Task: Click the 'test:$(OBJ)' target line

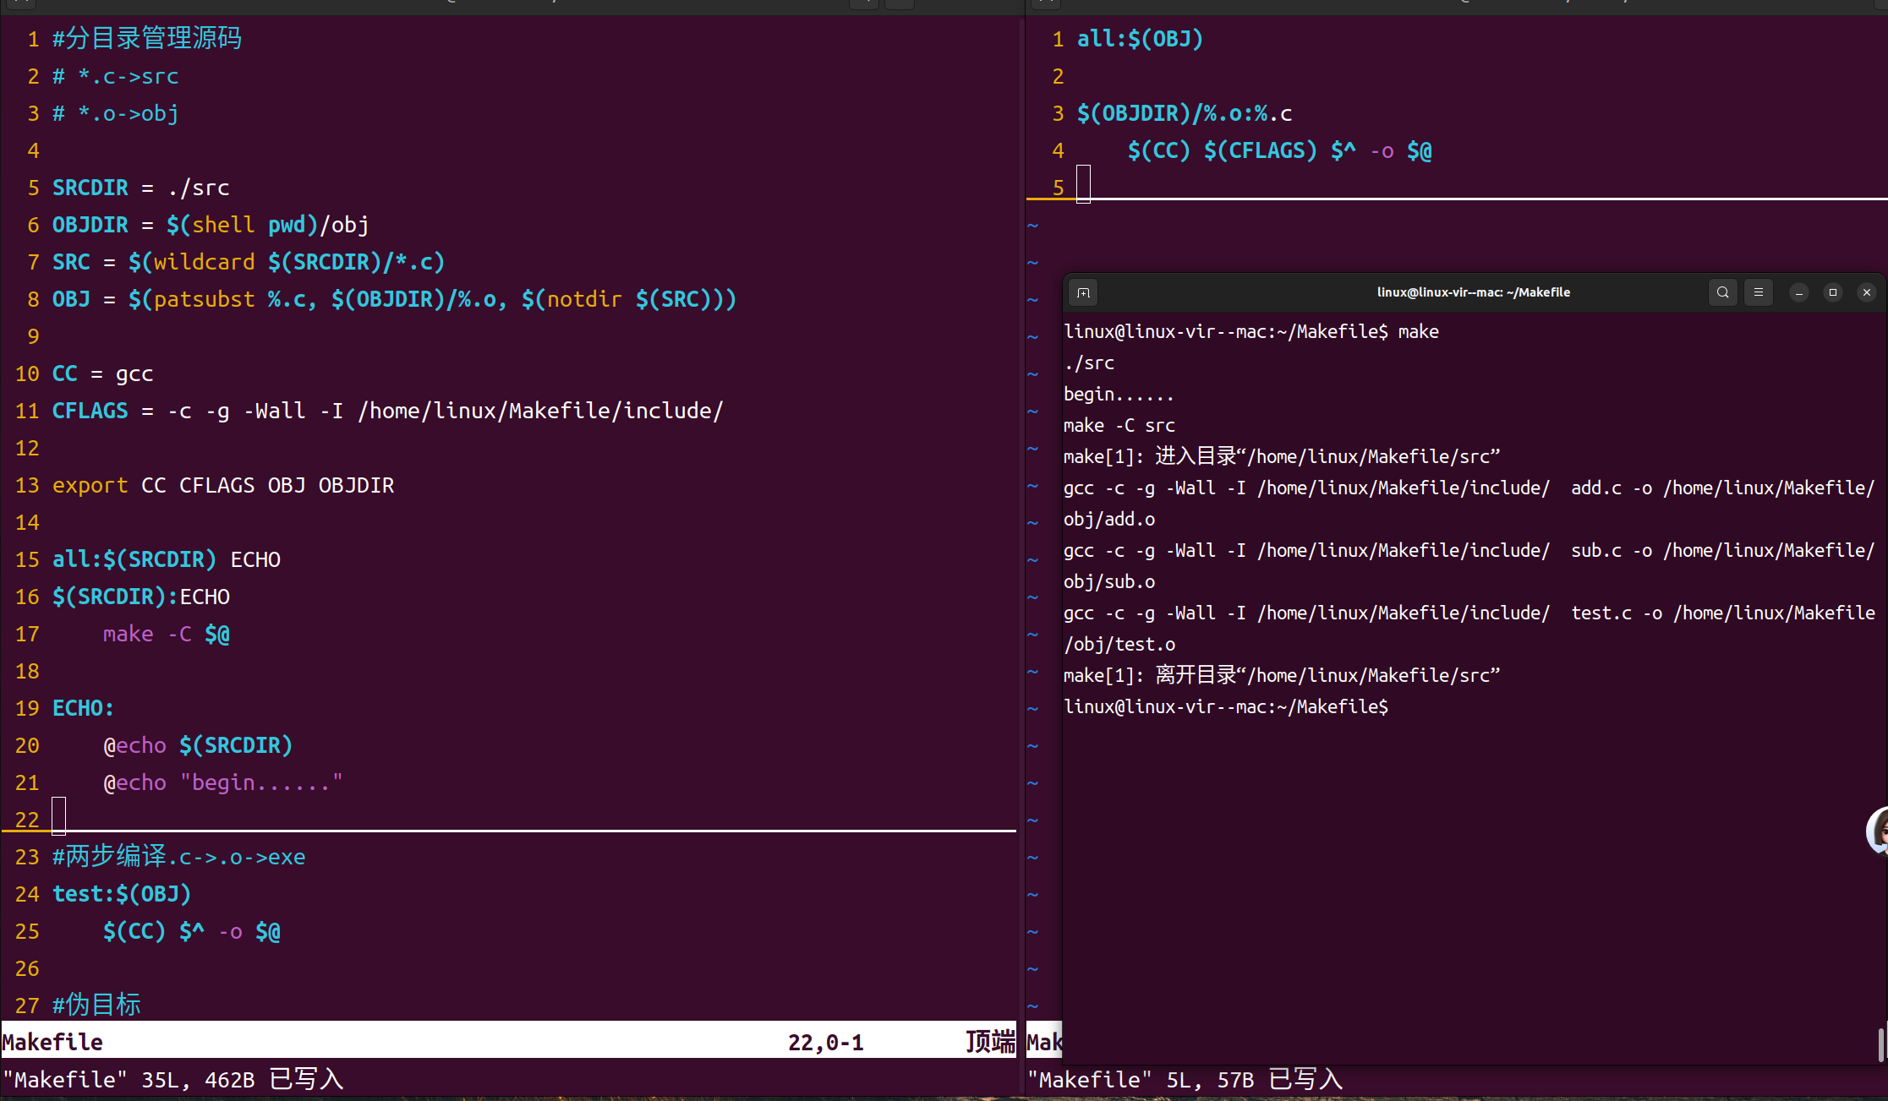Action: pyautogui.click(x=122, y=894)
